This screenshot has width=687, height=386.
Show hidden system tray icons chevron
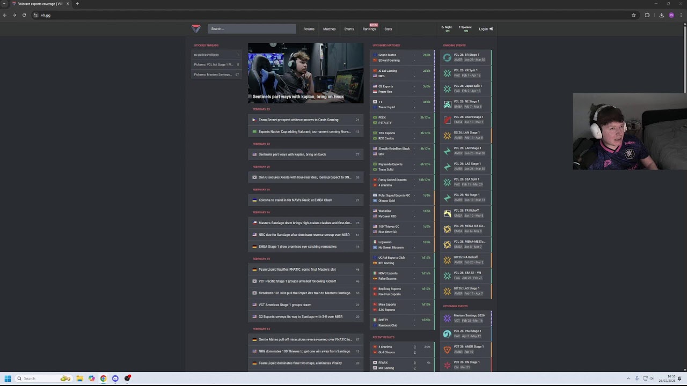tap(628, 378)
